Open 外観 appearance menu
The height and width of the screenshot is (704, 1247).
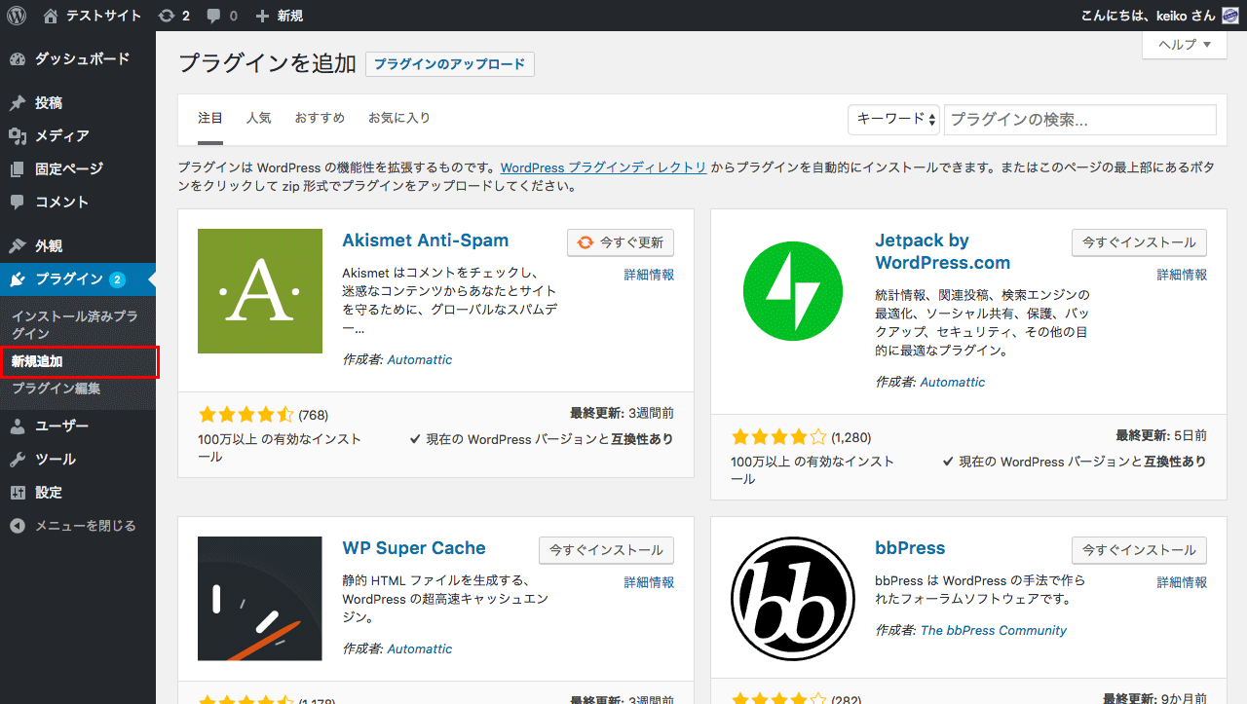(x=78, y=245)
